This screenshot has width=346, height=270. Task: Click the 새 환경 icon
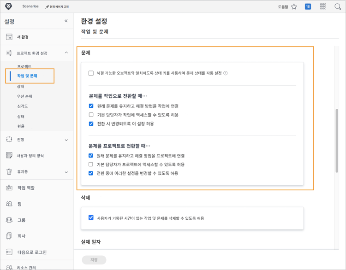(x=9, y=37)
